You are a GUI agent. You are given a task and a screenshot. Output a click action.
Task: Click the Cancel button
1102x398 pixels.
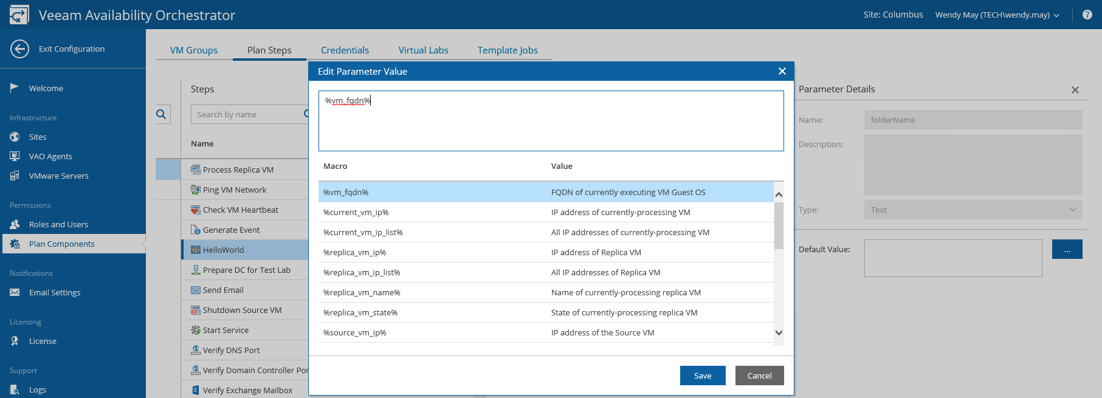760,376
